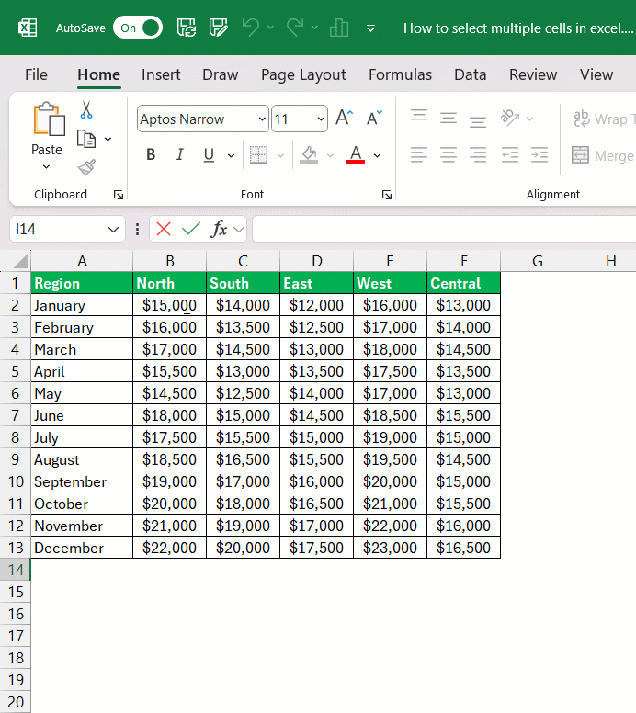
Task: Toggle the AutoSave switch off
Action: [x=138, y=28]
